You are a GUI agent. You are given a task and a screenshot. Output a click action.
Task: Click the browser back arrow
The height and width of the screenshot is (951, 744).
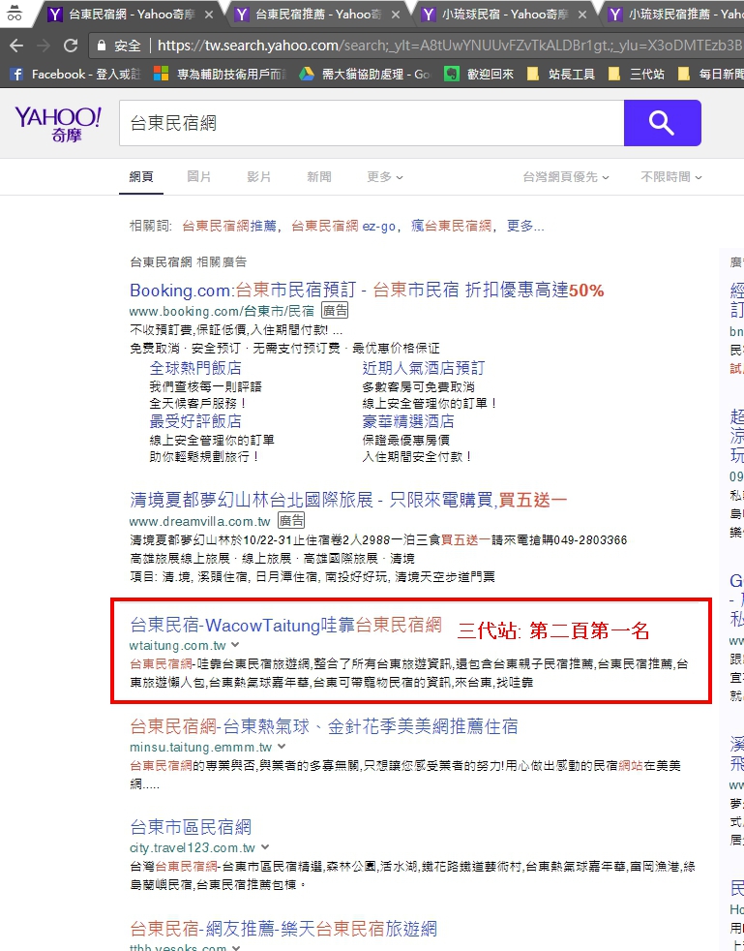pos(16,45)
